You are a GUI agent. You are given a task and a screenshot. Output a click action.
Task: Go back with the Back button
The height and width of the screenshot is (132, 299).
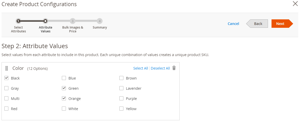point(257,24)
